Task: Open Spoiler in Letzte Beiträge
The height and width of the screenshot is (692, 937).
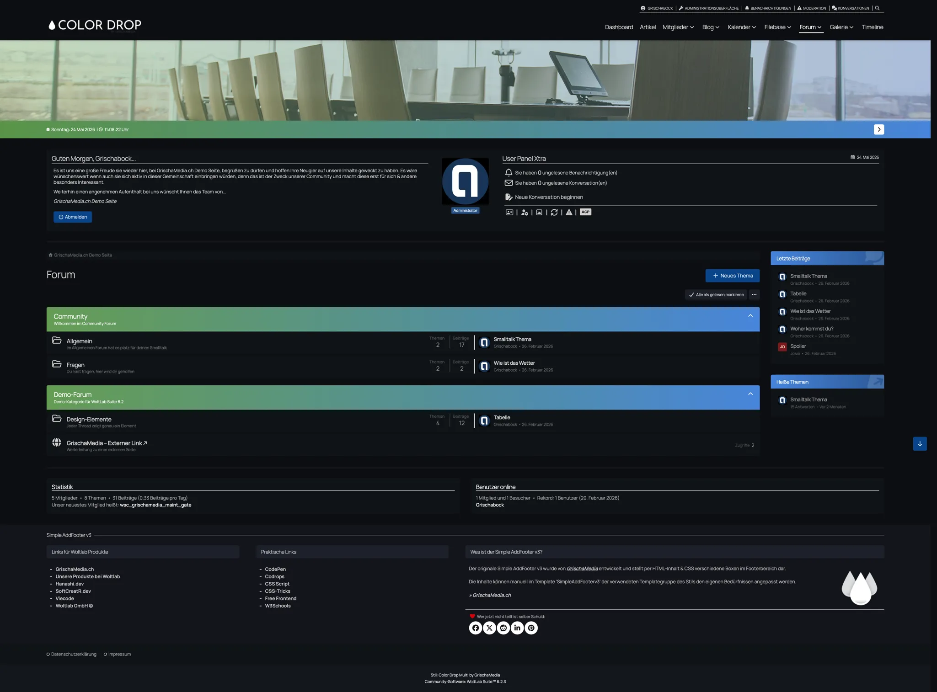Action: pyautogui.click(x=798, y=346)
